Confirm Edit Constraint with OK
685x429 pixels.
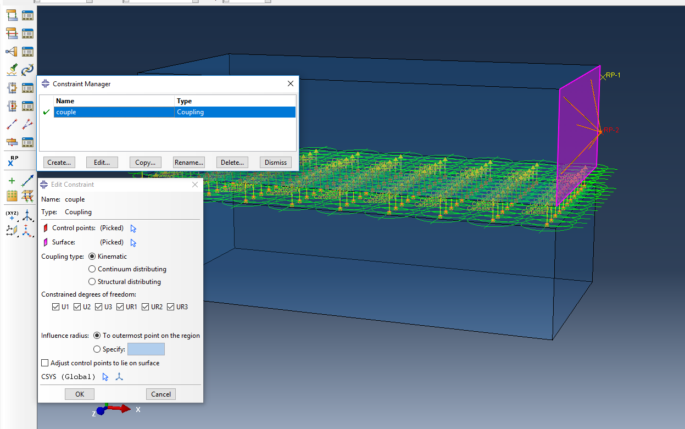80,394
